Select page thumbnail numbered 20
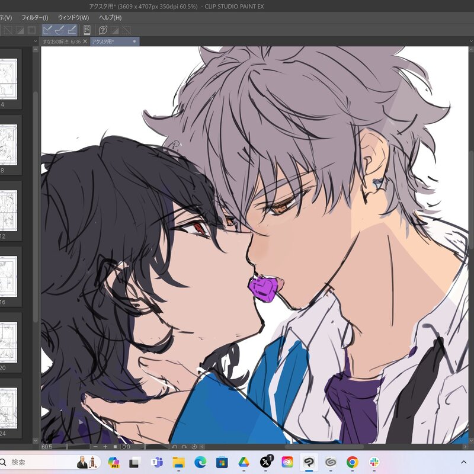 coord(8,342)
